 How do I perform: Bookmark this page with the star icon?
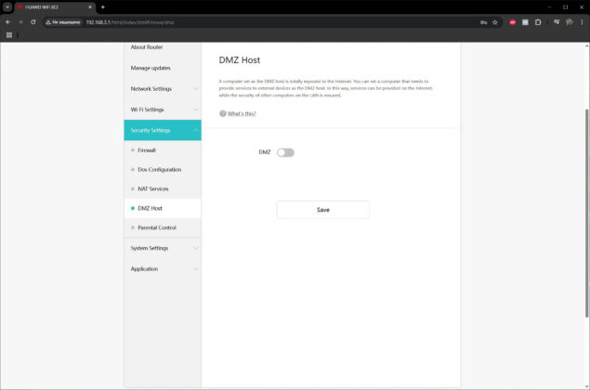point(495,22)
